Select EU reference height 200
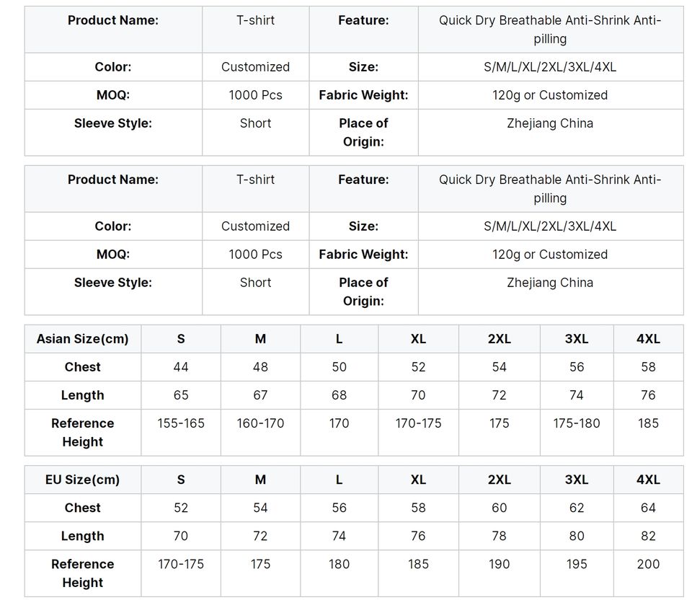692x613 pixels. 648,564
